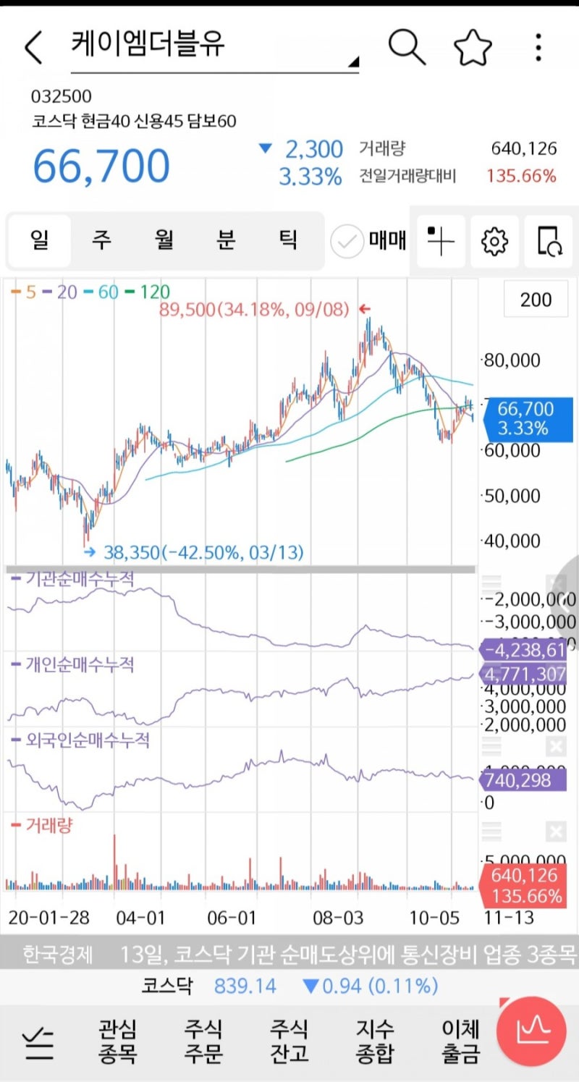579x1082 pixels.
Task: Close the 외국인순매수누적 indicator panel
Action: pos(556,747)
